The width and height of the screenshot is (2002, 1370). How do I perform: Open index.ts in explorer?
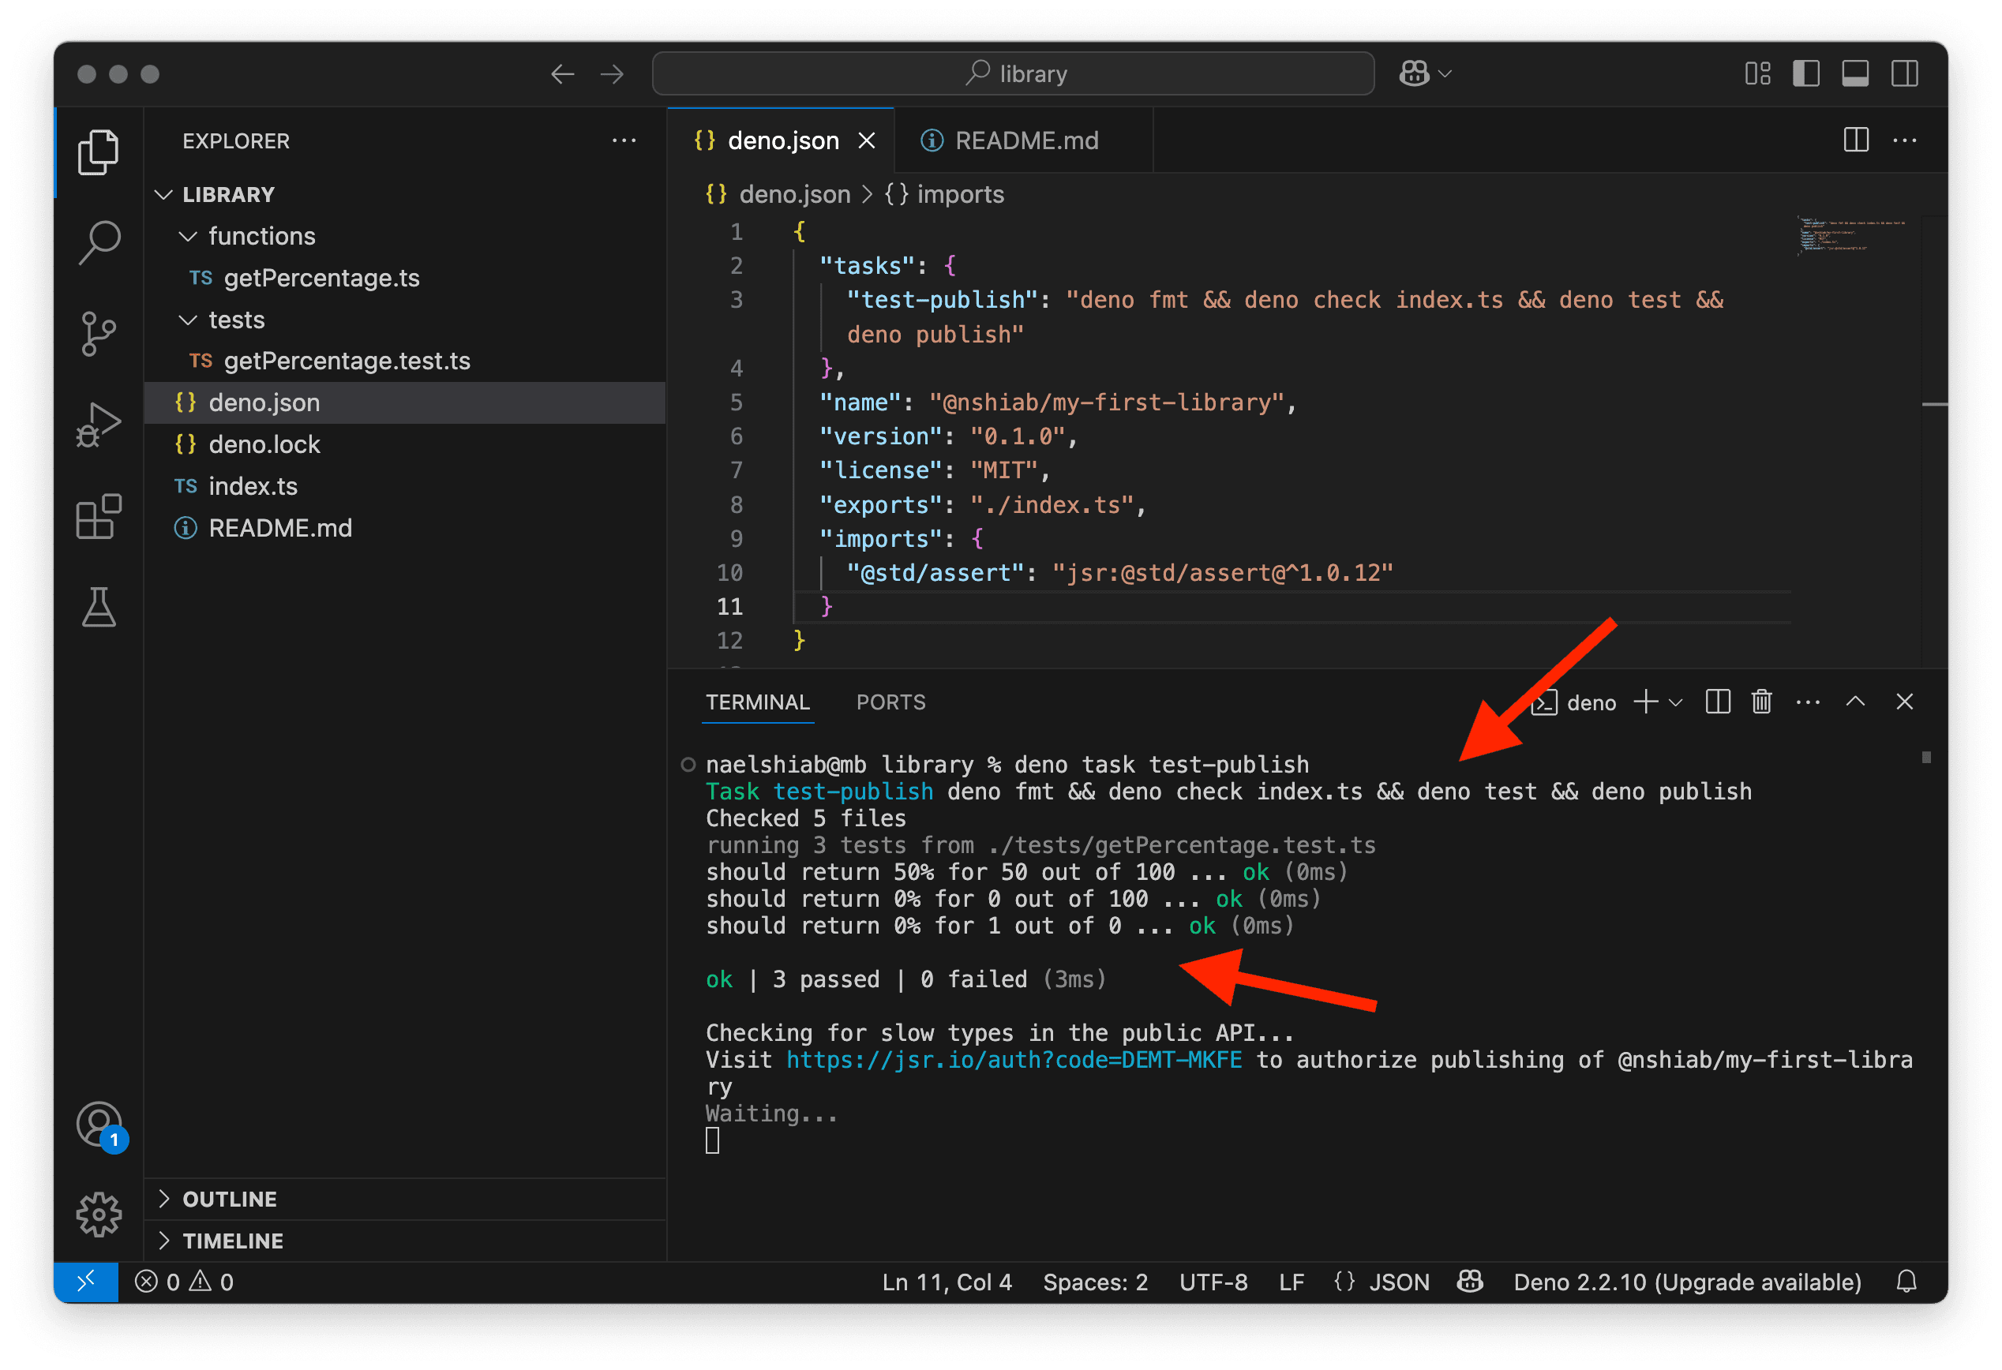click(405, 485)
